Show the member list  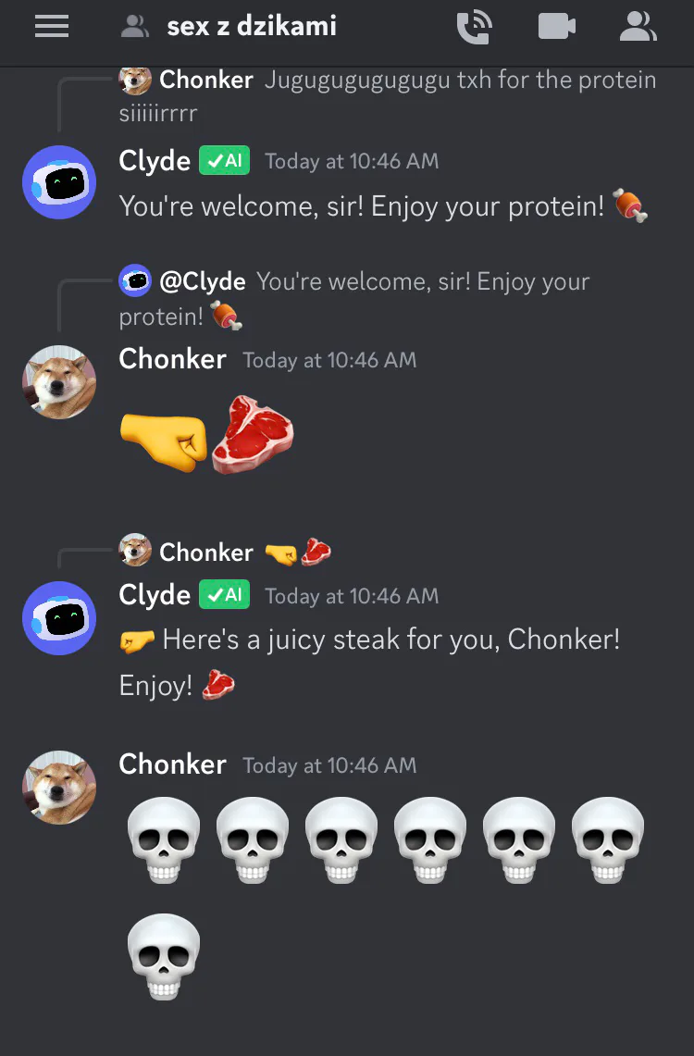(x=638, y=27)
